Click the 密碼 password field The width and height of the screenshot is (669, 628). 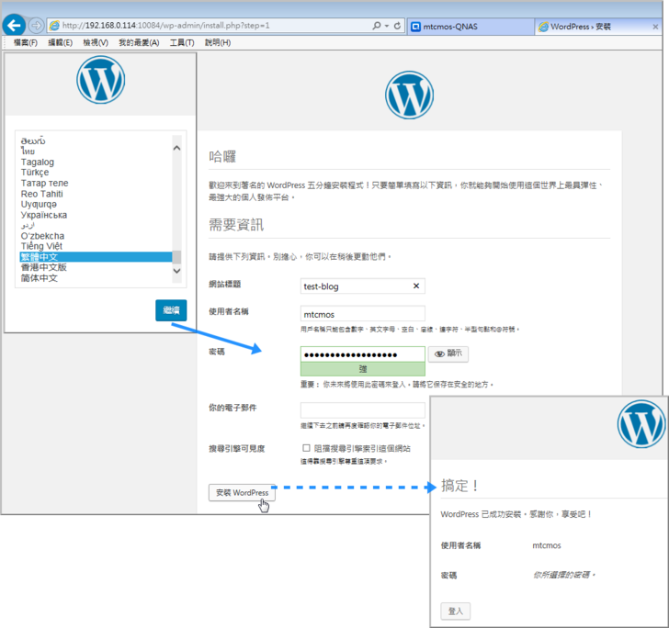click(x=362, y=354)
